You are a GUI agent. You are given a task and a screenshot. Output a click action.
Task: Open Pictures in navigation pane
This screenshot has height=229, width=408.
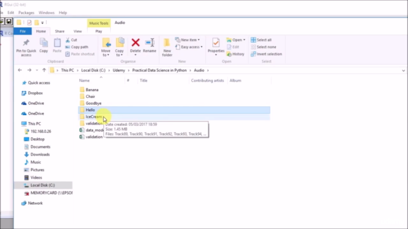tap(37, 170)
